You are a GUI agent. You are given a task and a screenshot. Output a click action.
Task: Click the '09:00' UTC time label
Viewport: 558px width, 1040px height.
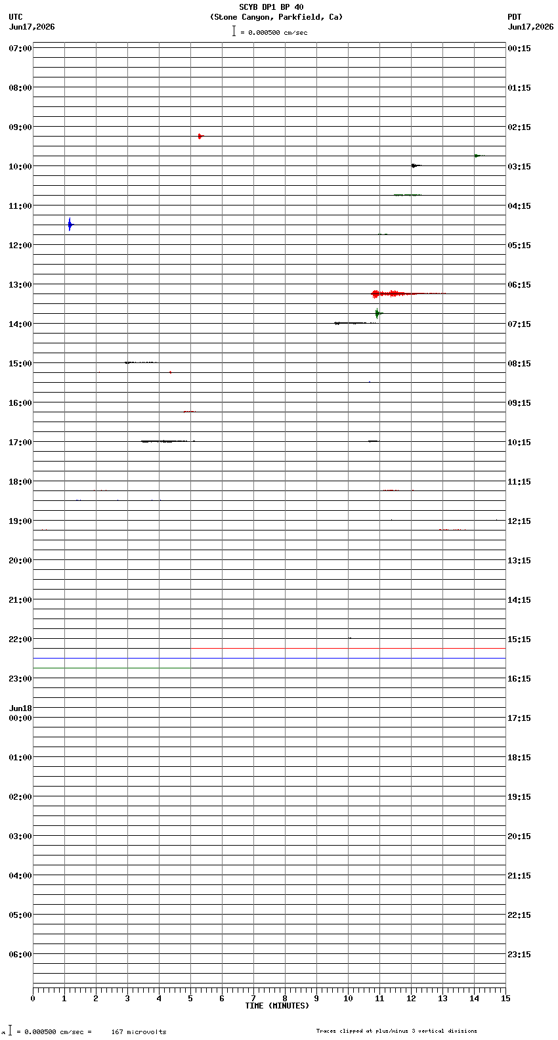click(x=20, y=127)
